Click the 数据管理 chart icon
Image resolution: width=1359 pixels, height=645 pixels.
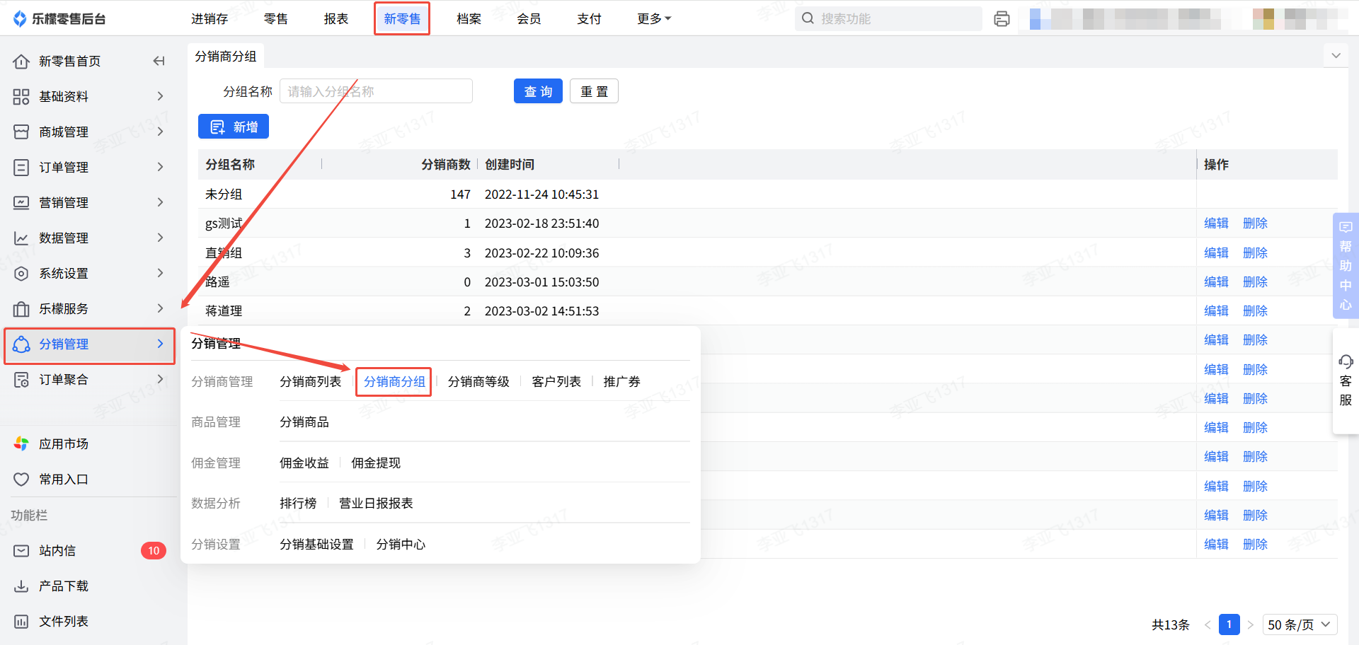point(21,238)
